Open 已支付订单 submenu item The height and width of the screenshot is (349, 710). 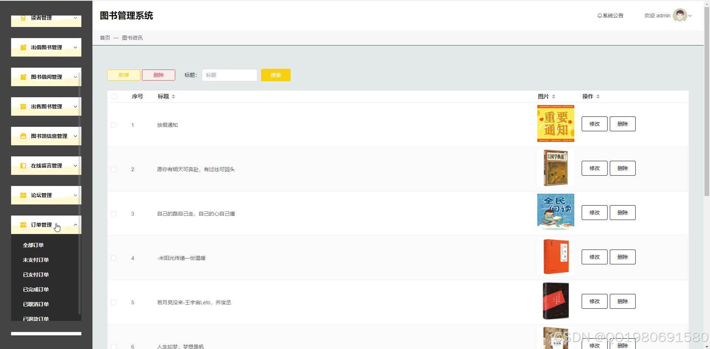(x=36, y=275)
